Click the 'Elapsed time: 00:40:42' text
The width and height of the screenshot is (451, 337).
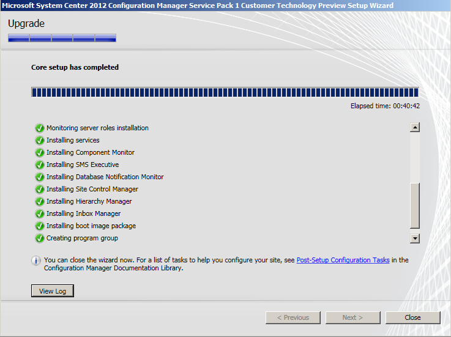click(385, 106)
